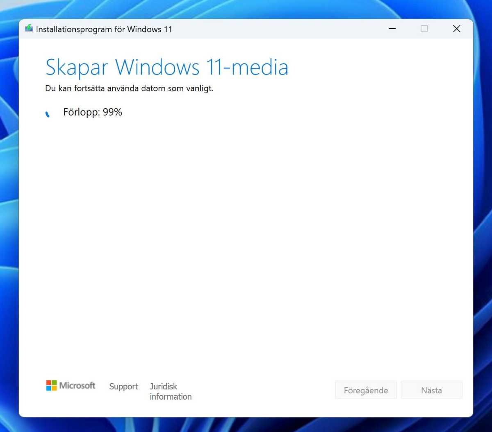Screen dimensions: 492x432
Task: Select the Installationsprogram för Windows 11 title text
Action: [104, 29]
